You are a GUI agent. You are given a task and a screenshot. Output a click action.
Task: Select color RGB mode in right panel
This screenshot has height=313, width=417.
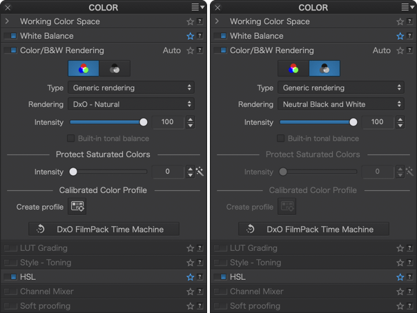coord(293,68)
